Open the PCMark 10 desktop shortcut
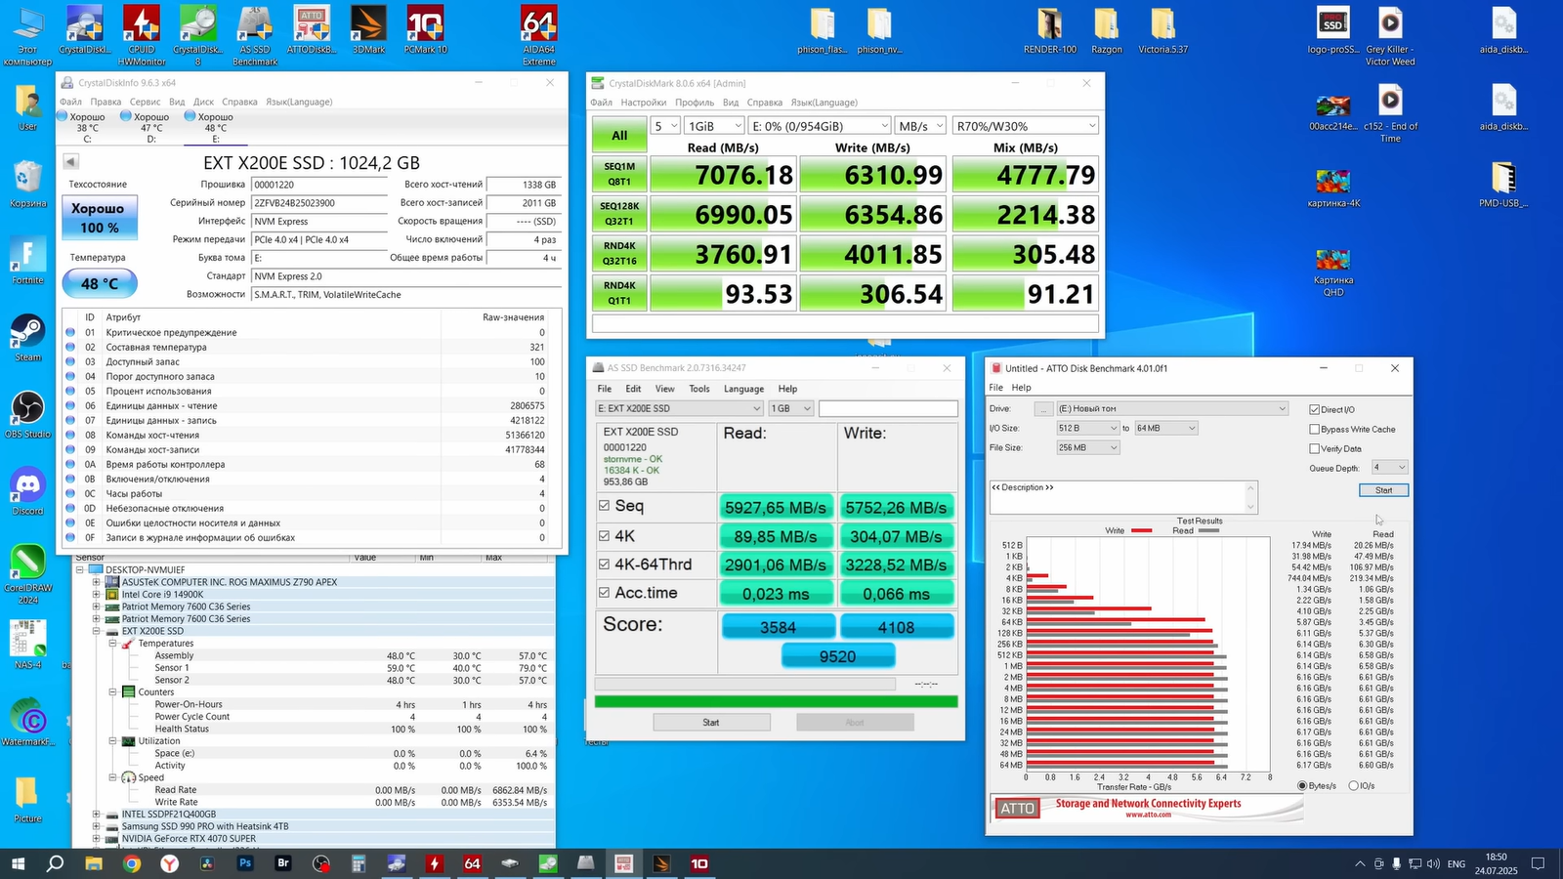This screenshot has width=1563, height=879. [x=425, y=25]
